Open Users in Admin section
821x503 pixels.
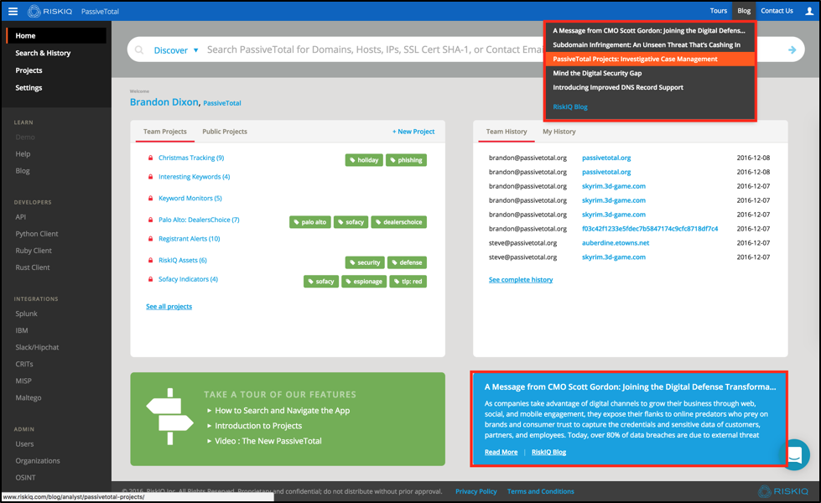click(24, 443)
